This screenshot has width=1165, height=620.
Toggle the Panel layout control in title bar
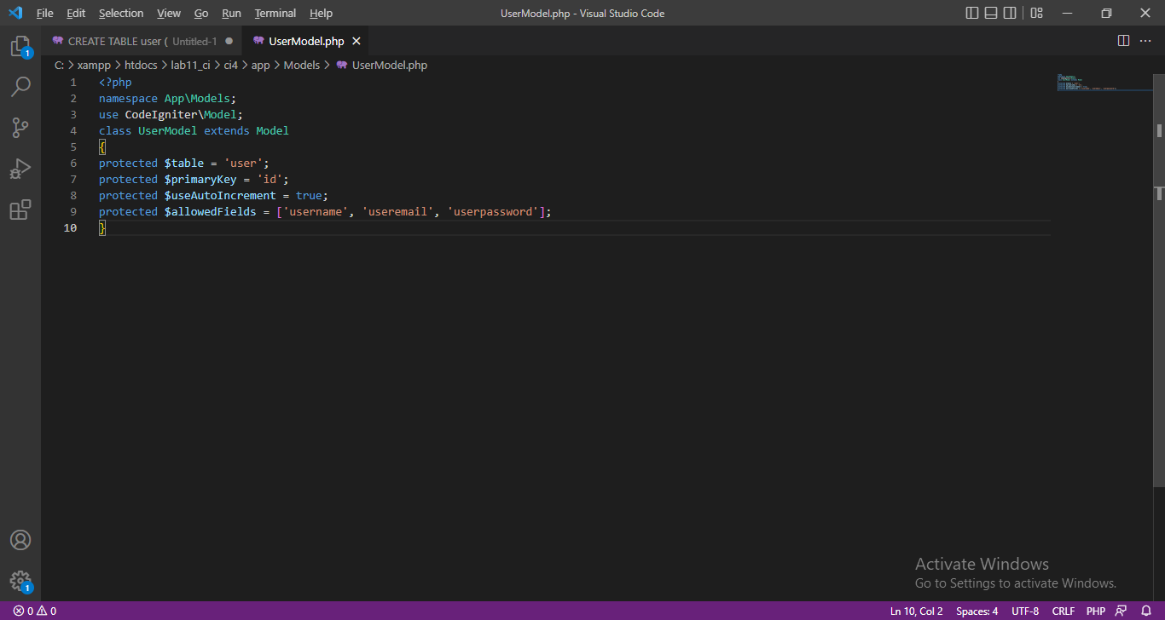[990, 13]
